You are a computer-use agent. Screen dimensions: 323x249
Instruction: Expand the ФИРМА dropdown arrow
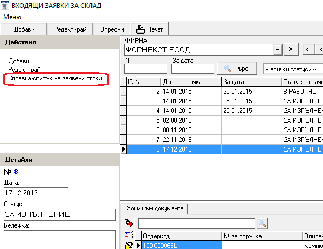click(x=278, y=50)
